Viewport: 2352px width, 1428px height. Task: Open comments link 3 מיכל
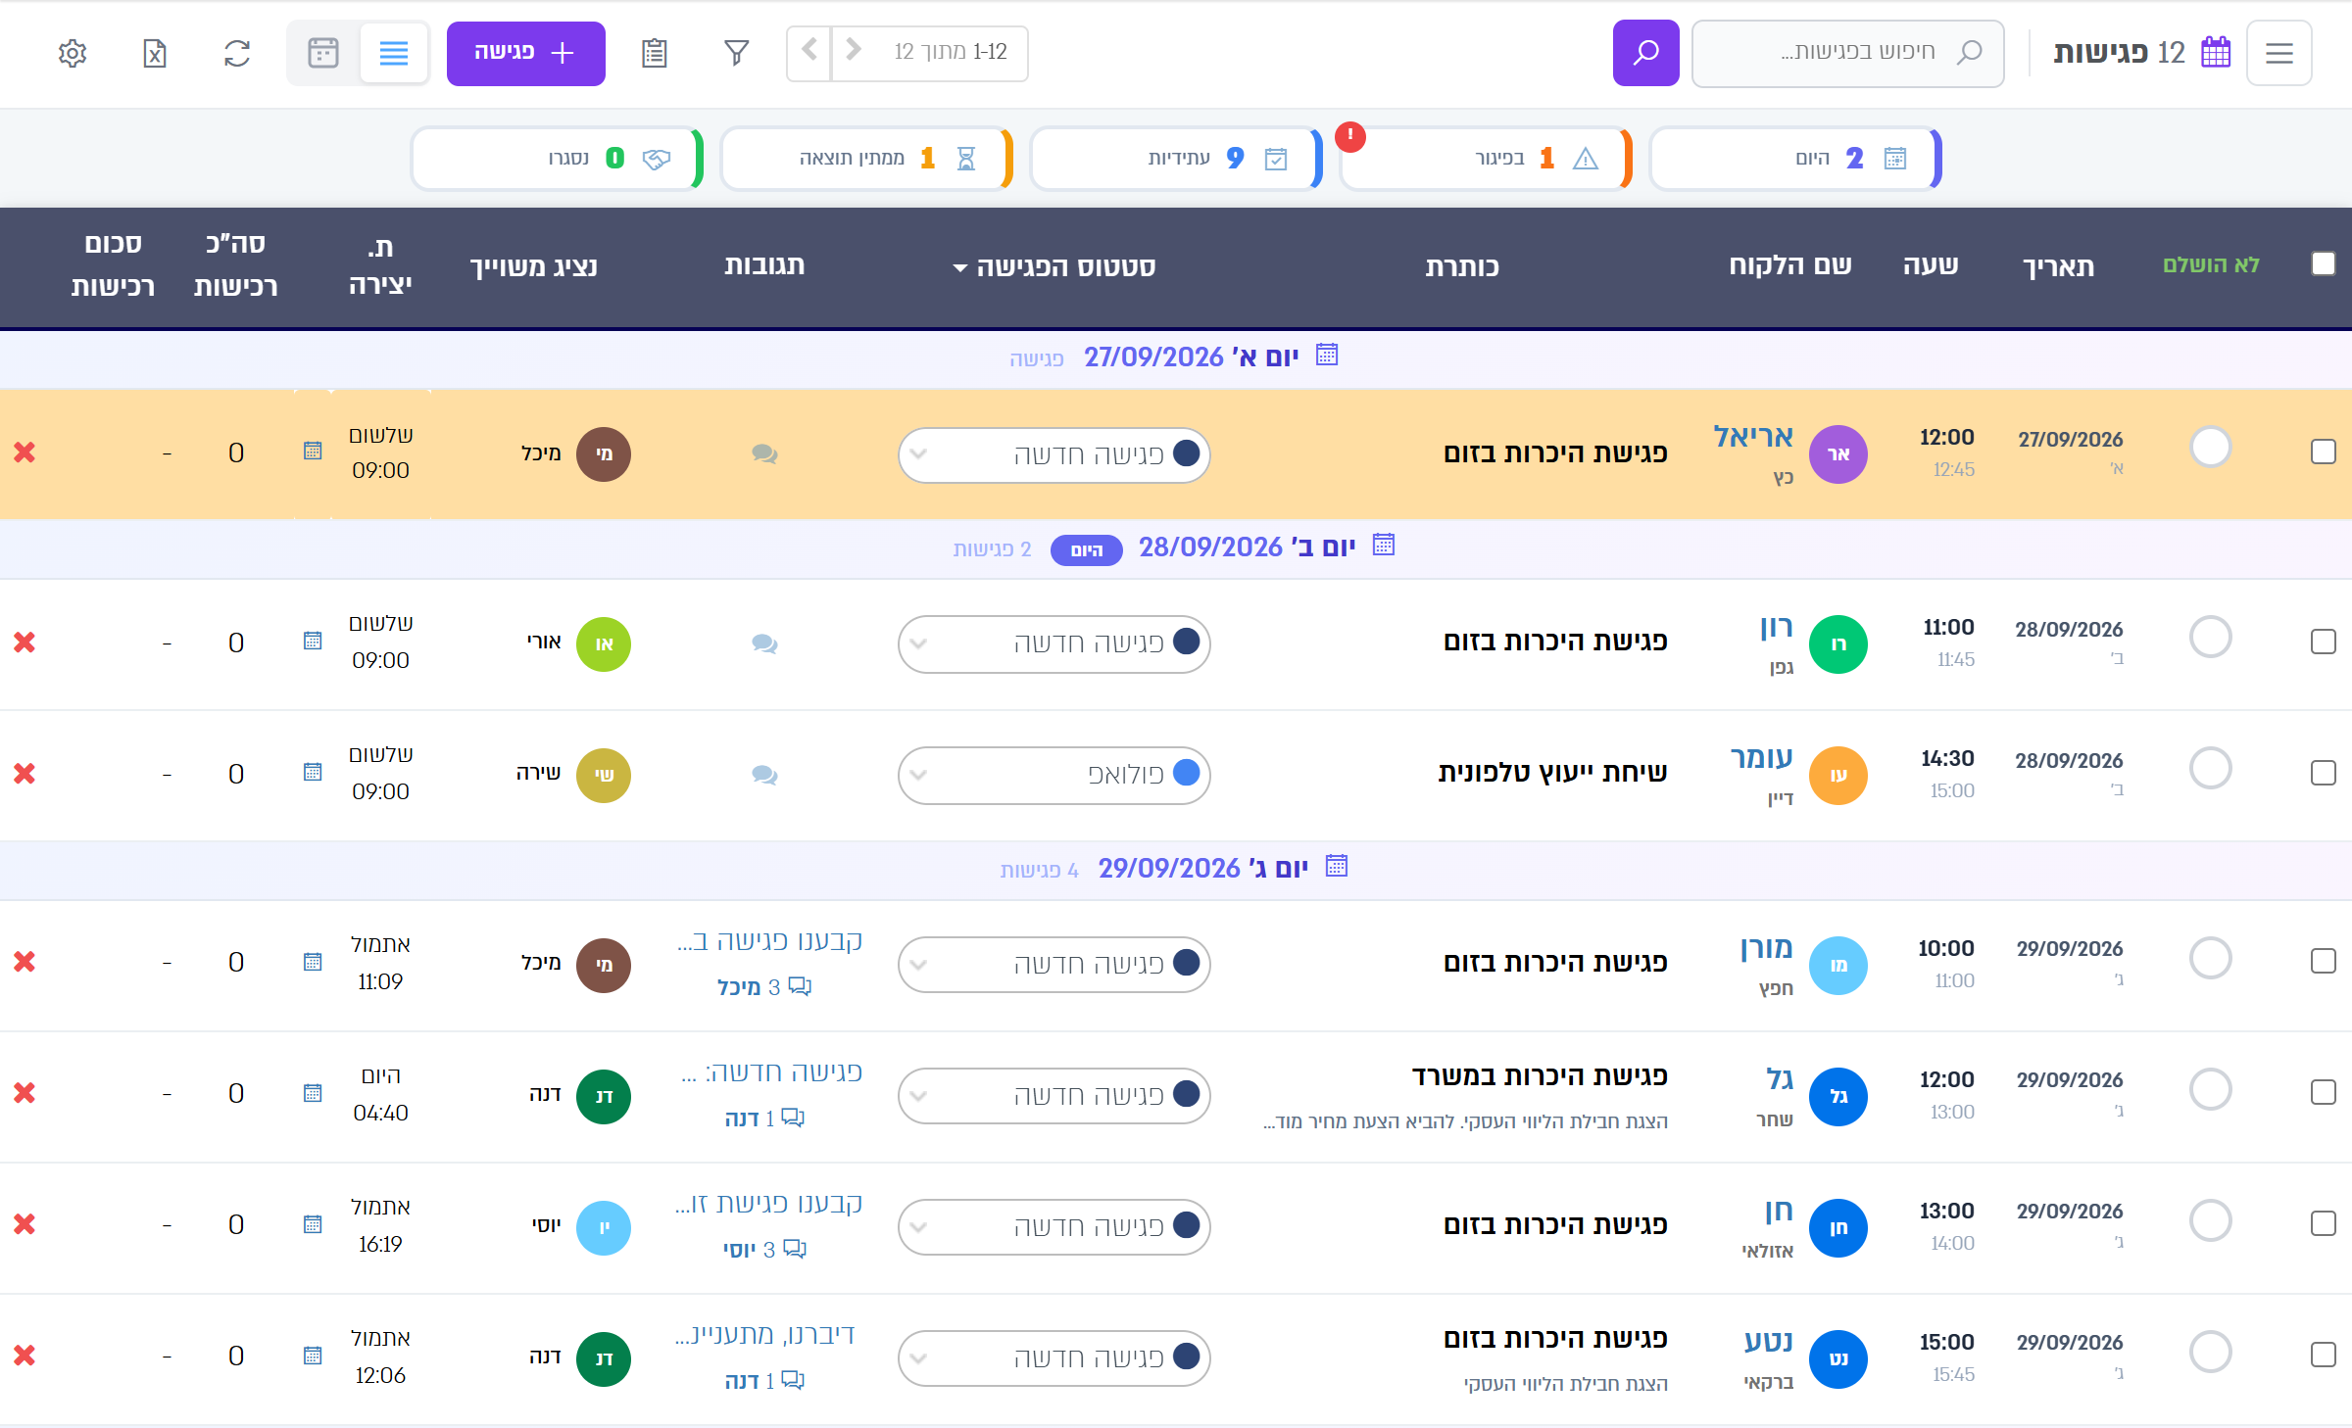click(x=763, y=986)
